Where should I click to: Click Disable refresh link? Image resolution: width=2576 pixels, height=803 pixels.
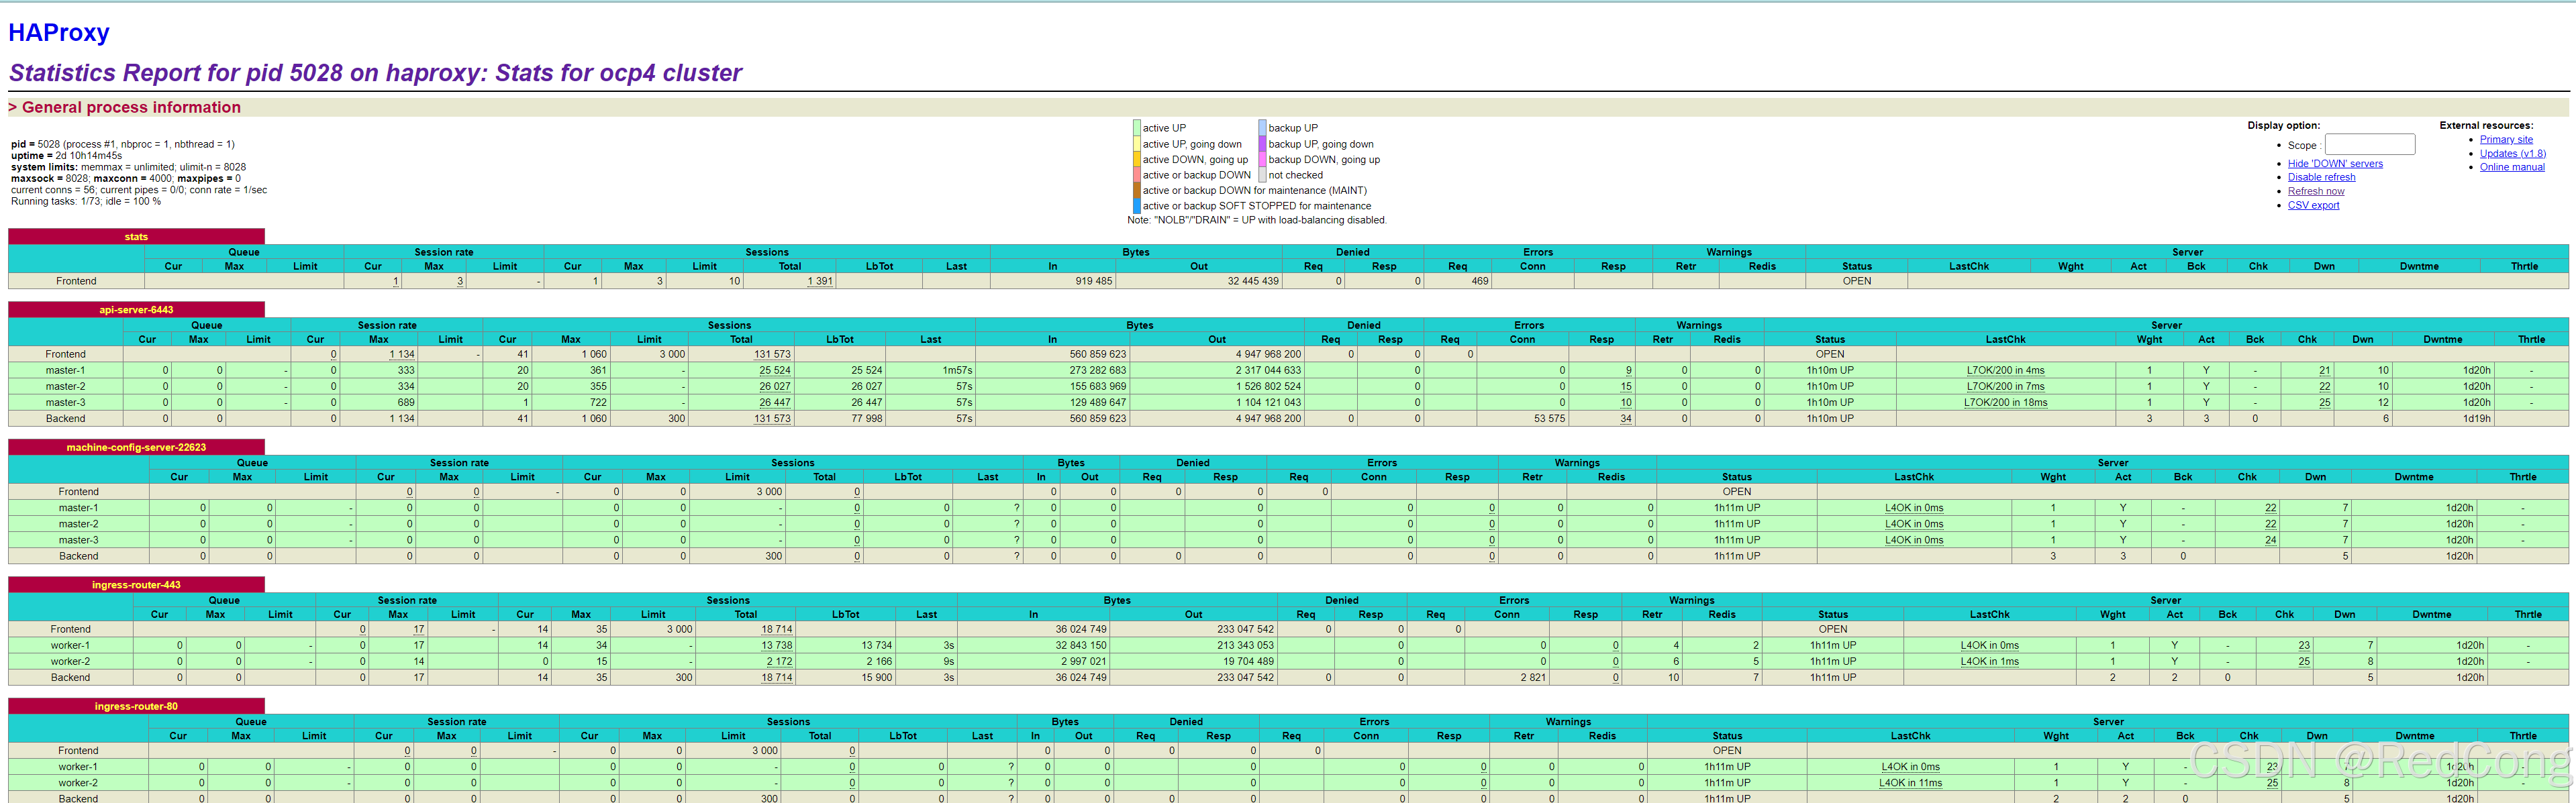pyautogui.click(x=2321, y=177)
